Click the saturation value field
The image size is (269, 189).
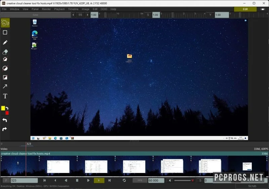[x=156, y=15]
